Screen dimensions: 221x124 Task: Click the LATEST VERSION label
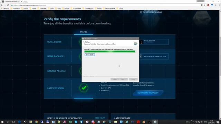56,88
